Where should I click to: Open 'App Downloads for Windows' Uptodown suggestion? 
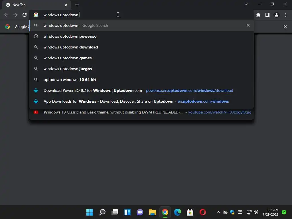[141, 101]
